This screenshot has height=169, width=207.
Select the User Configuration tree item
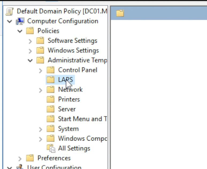[54, 167]
